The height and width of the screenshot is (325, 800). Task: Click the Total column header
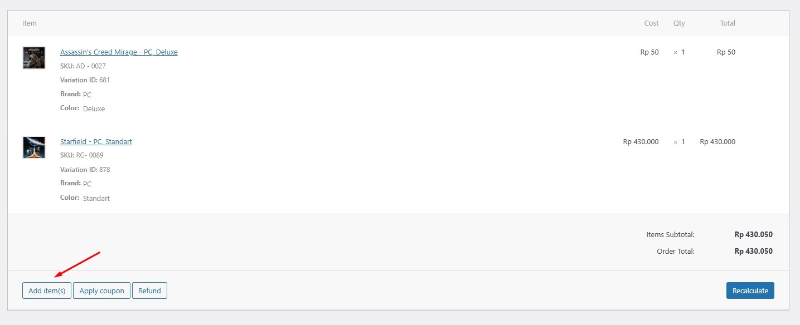(728, 23)
